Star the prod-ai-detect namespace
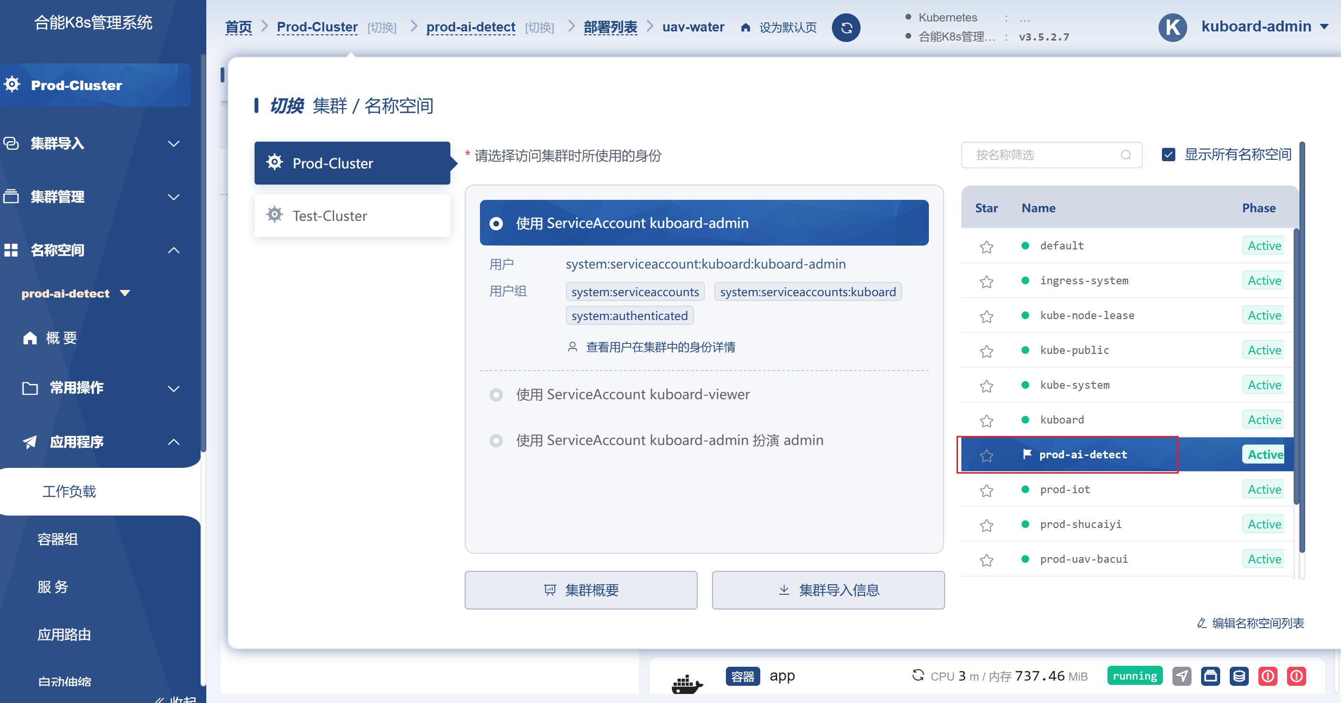 point(987,455)
